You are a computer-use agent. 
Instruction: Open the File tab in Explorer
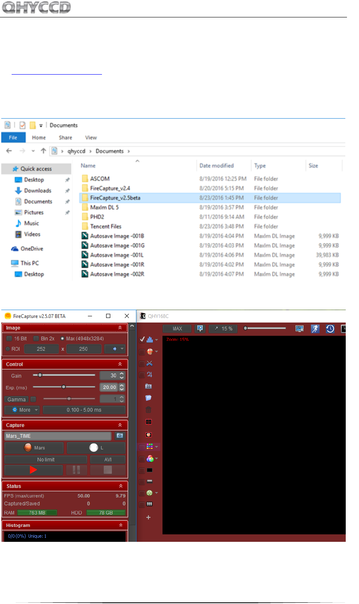click(13, 138)
